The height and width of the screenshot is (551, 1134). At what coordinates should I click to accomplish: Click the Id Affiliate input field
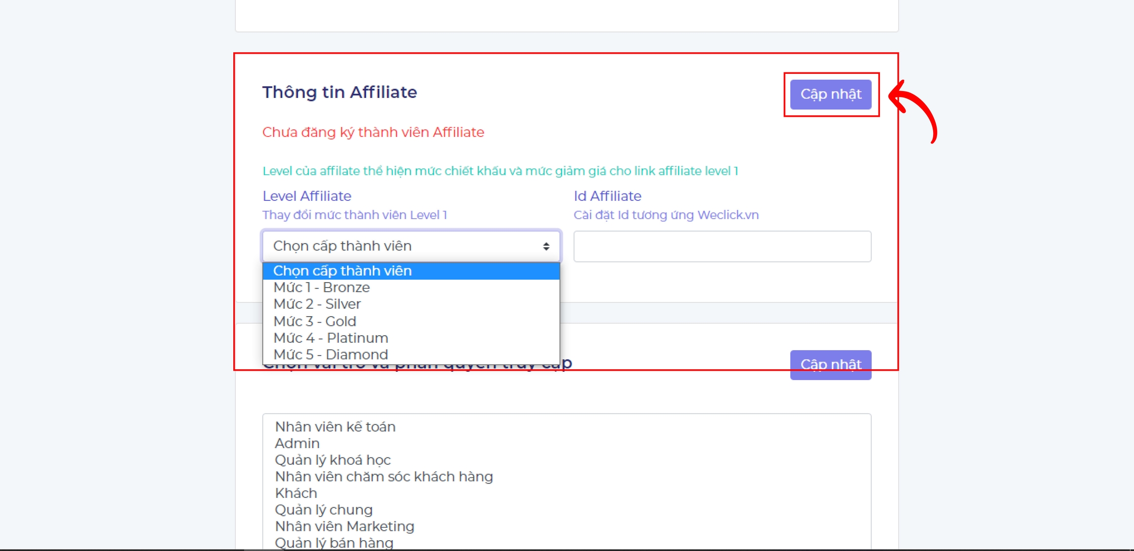[x=722, y=246]
